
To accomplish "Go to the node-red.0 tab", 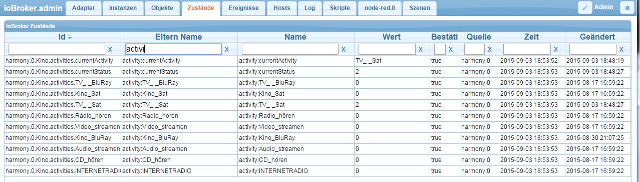I will tap(379, 8).
